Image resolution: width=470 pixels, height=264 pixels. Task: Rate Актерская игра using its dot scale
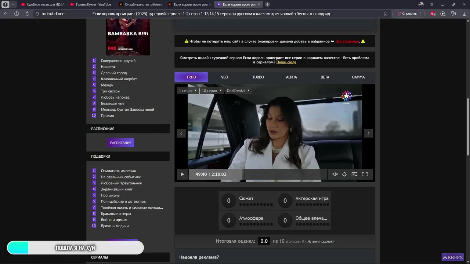[312, 204]
